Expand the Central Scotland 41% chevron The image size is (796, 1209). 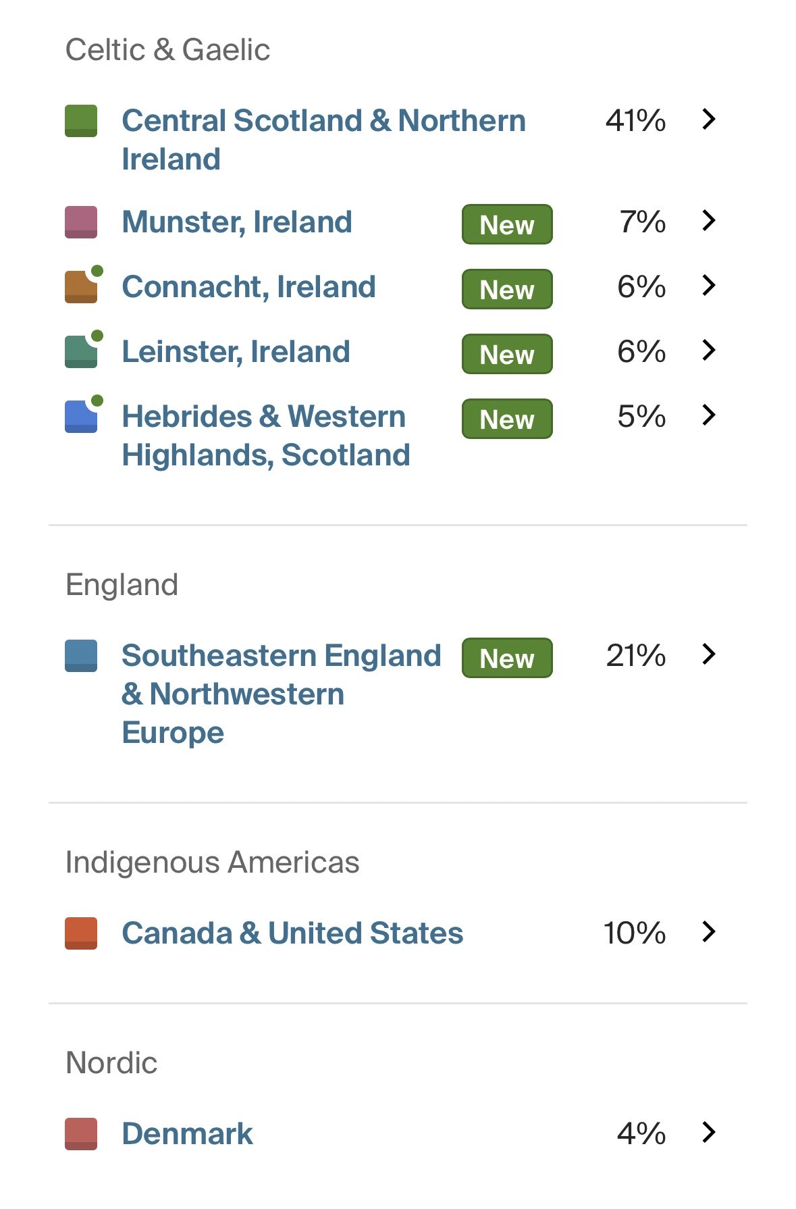(708, 120)
